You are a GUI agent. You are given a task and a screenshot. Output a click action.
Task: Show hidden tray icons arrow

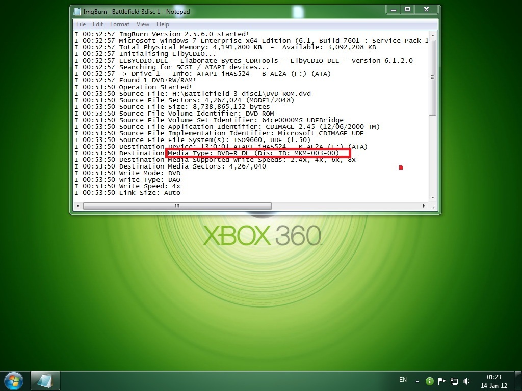pos(417,381)
